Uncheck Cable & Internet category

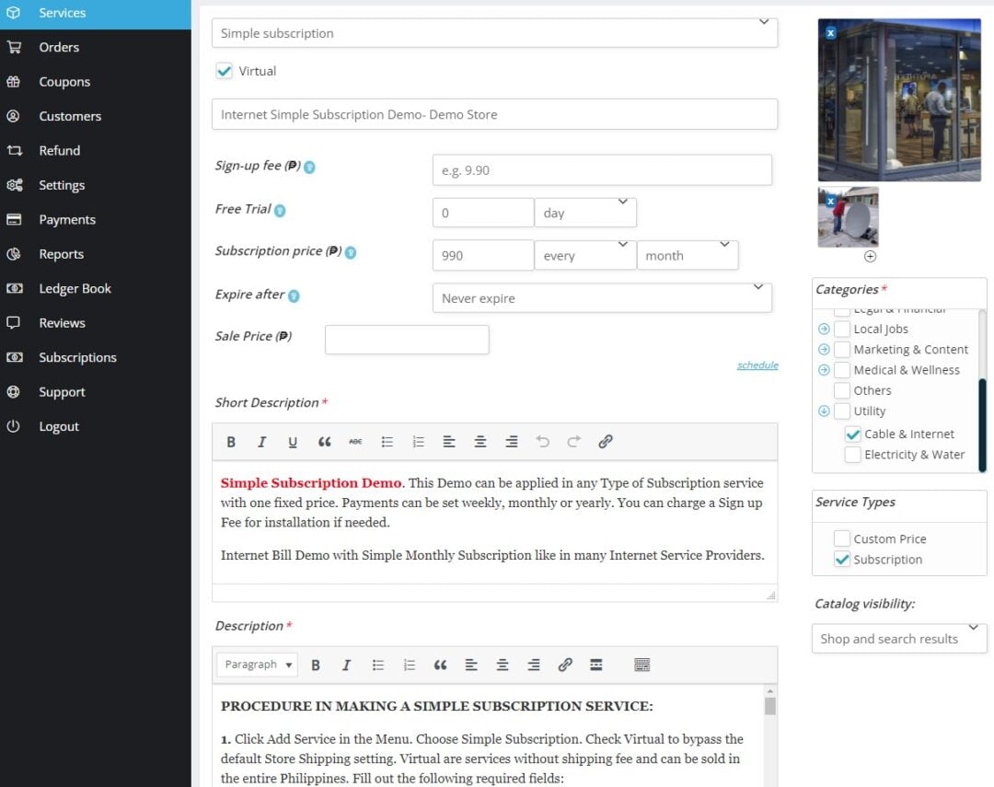852,434
